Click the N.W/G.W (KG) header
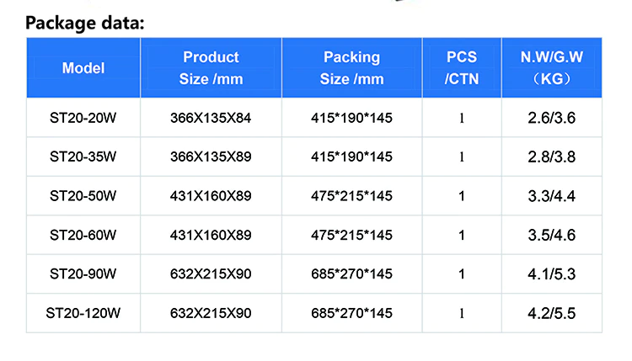Viewport: 632px width, 361px height. 551,68
